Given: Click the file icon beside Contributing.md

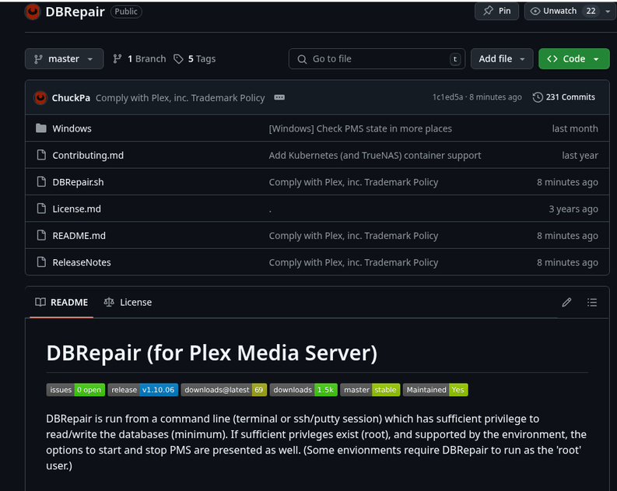Looking at the screenshot, I should click(41, 155).
